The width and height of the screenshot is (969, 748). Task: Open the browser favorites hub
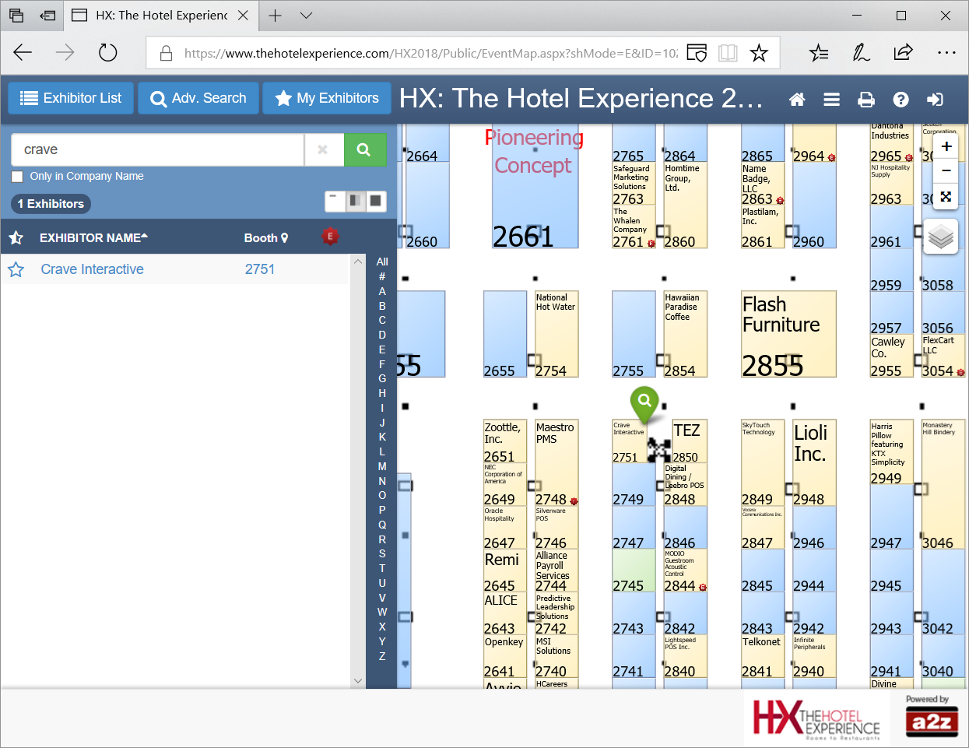(x=819, y=53)
